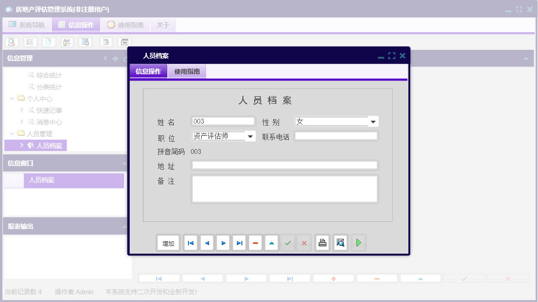Click the edit record triangle icon
538x302 pixels.
click(x=271, y=242)
